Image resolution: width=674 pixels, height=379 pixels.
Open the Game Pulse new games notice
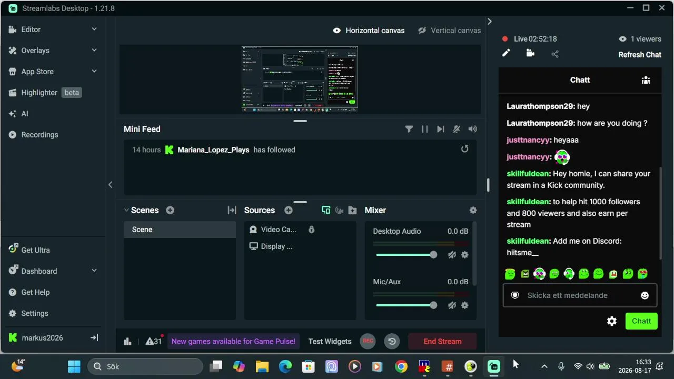[x=233, y=341]
